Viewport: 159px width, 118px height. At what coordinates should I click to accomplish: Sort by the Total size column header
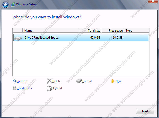90,30
